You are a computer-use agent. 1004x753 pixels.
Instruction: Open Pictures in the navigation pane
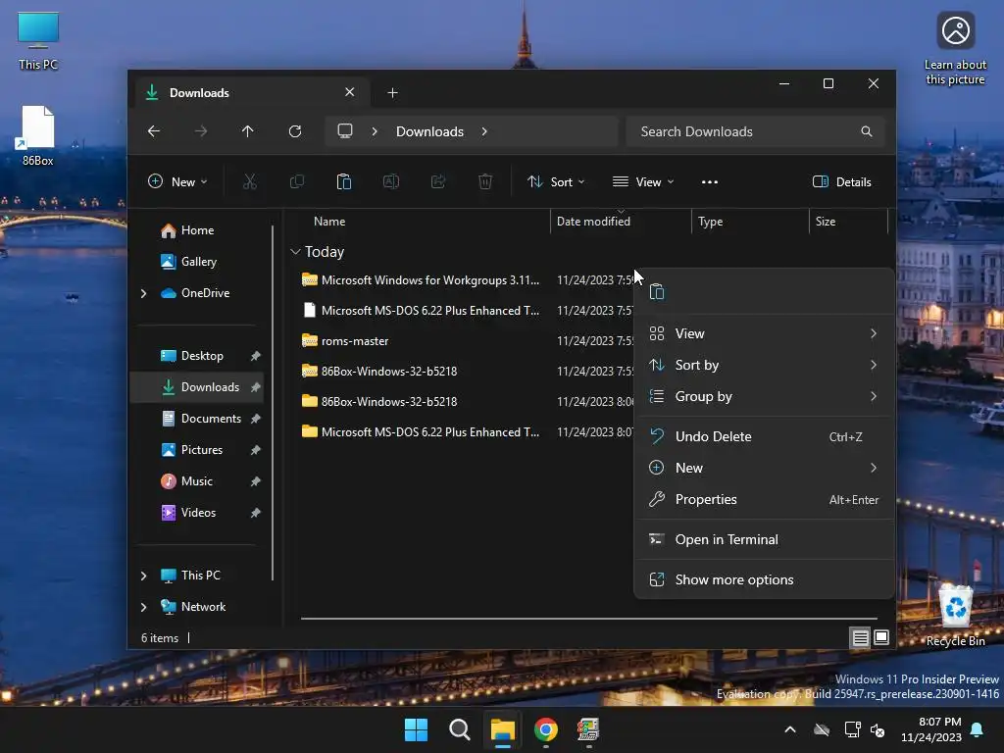click(x=197, y=450)
